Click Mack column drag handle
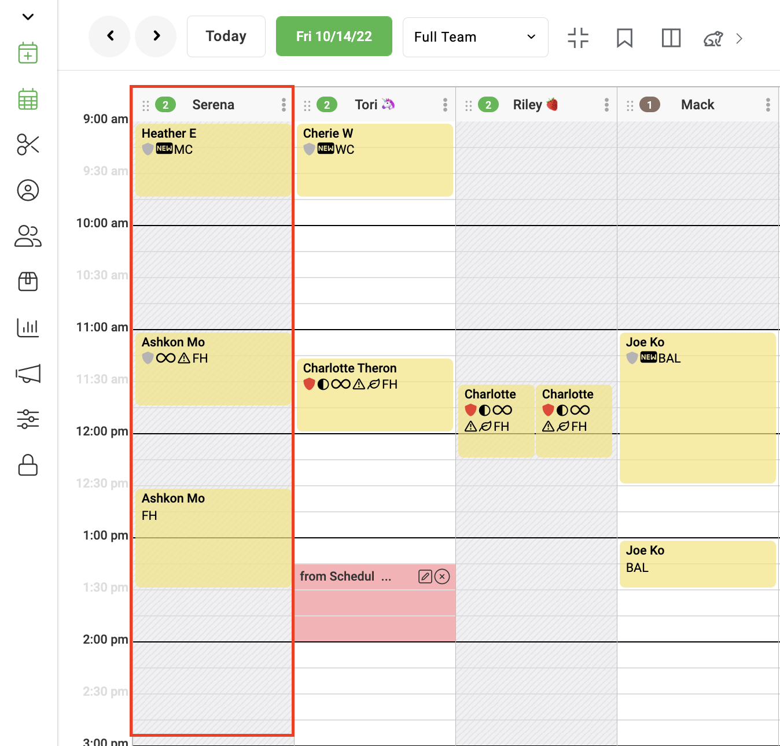This screenshot has height=746, width=780. click(x=630, y=105)
